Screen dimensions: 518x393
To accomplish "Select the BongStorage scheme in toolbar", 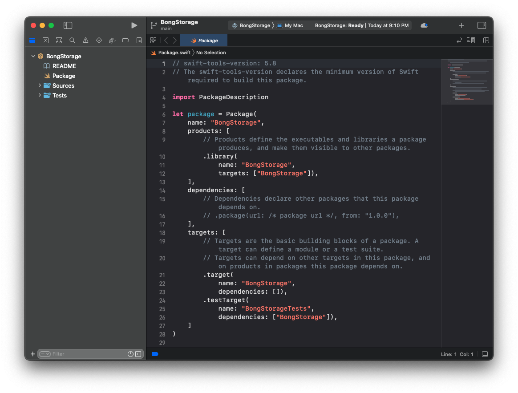I will (251, 25).
